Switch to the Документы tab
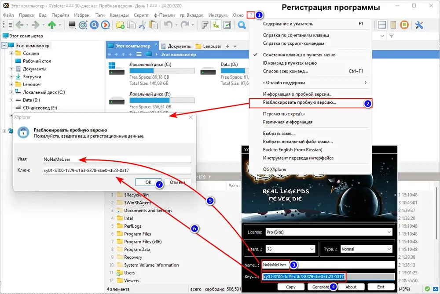 (176, 46)
